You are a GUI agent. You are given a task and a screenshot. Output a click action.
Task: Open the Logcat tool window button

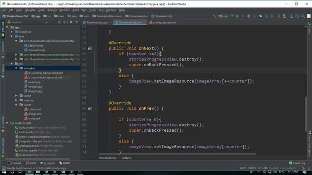tap(47, 163)
